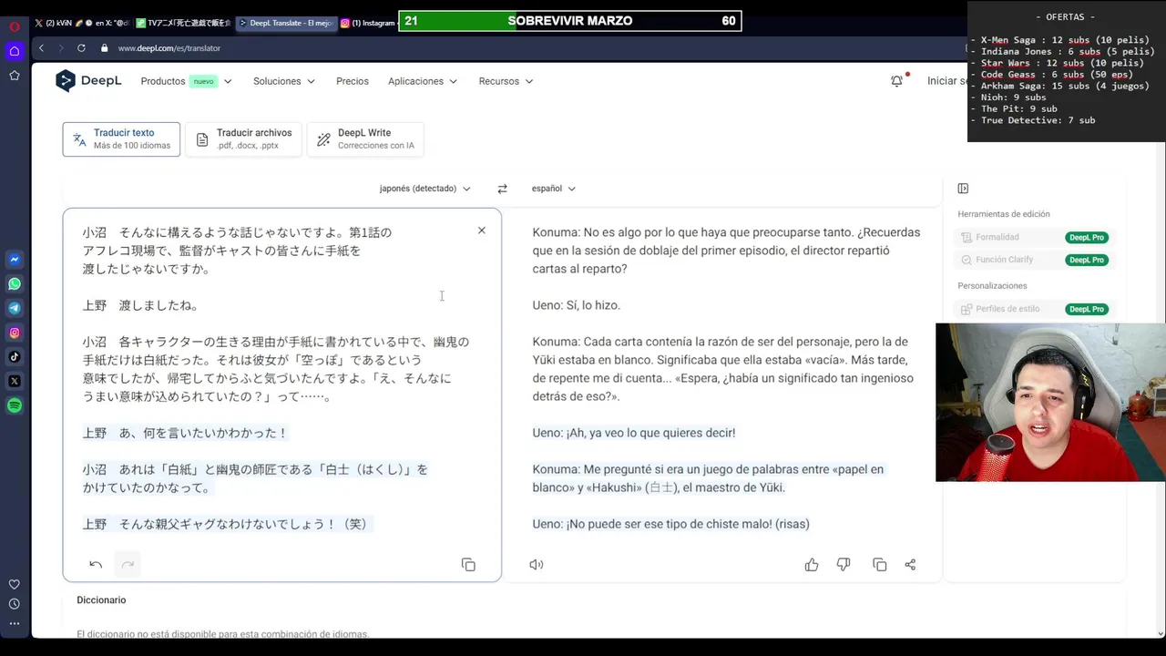Expand the Recursos menu
Image resolution: width=1166 pixels, height=656 pixels.
pyautogui.click(x=506, y=81)
